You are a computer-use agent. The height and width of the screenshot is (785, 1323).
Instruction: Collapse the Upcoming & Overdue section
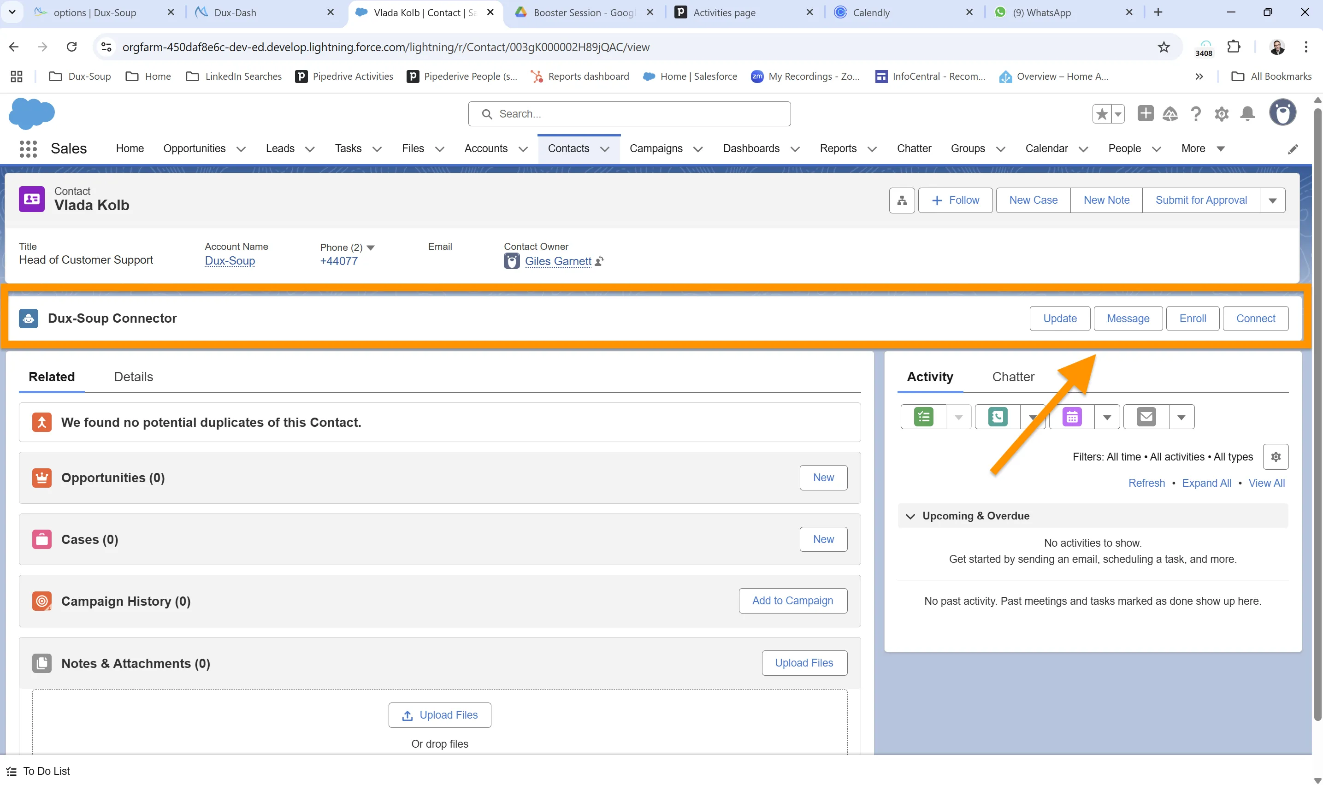click(x=910, y=516)
